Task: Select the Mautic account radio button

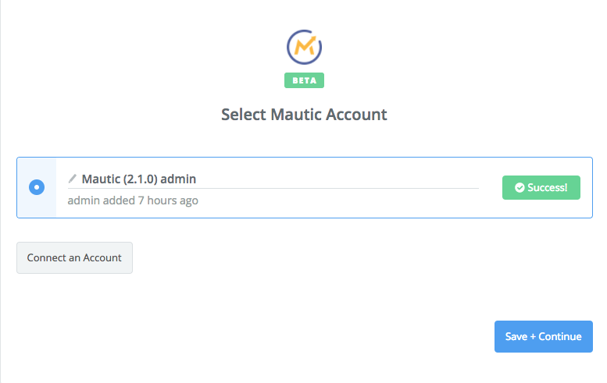Action: click(37, 187)
